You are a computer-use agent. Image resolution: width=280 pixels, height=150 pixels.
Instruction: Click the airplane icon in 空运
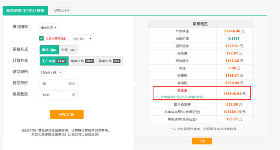73,50
